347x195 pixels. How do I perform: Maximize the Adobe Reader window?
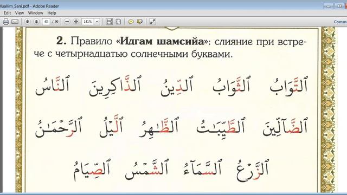pyautogui.click(x=339, y=6)
